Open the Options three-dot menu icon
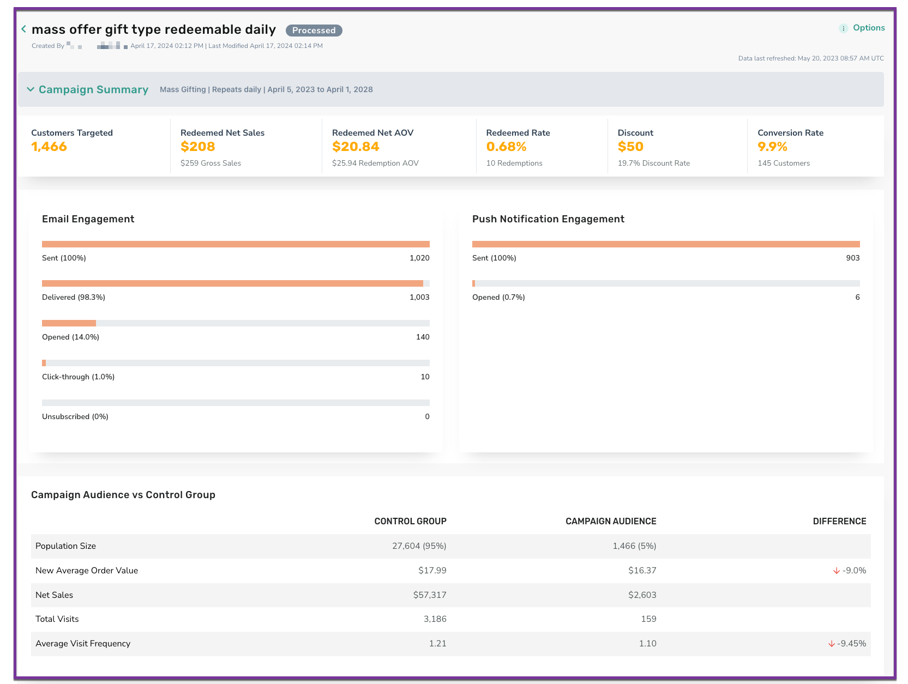Viewport: 908px width, 684px height. 843,28
